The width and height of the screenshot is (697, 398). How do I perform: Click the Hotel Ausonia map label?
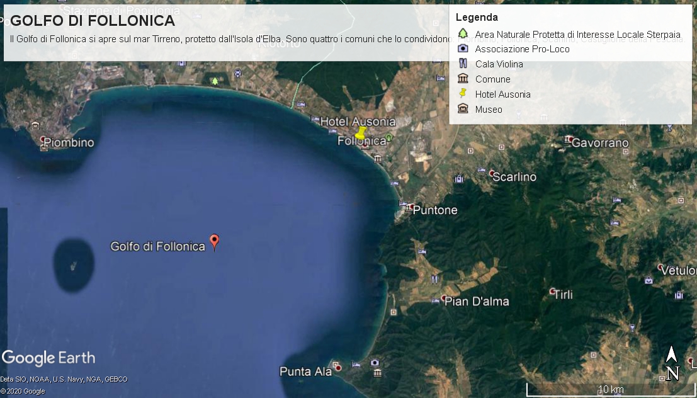point(358,122)
